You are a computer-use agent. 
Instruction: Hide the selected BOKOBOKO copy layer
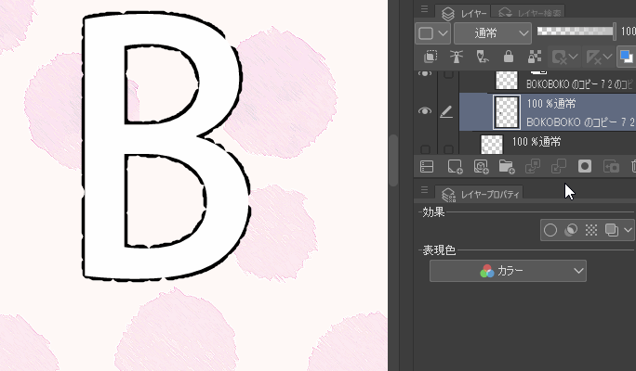pyautogui.click(x=425, y=111)
